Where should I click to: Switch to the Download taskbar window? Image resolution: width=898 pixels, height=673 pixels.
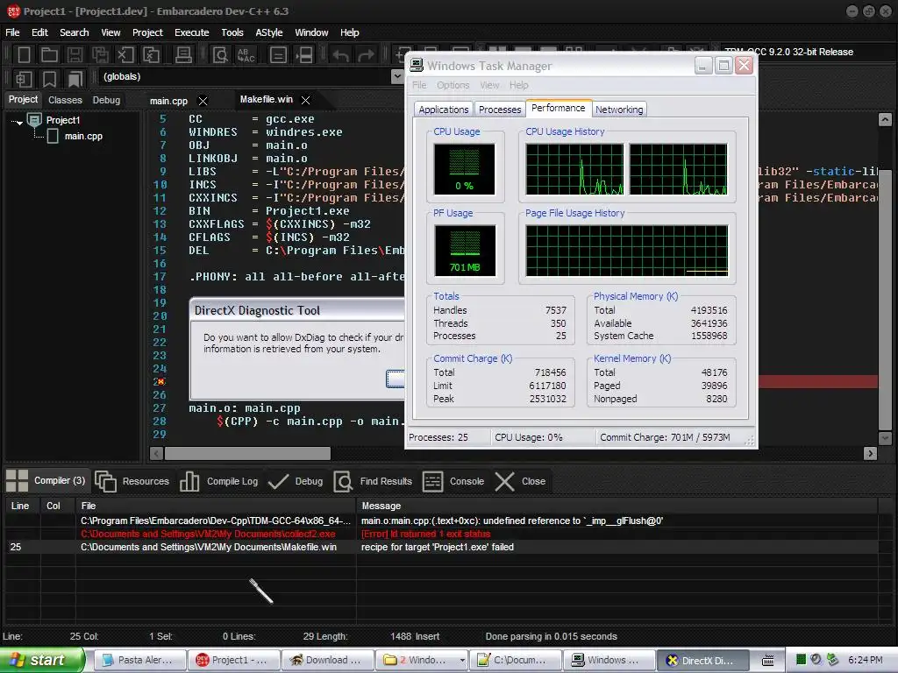tap(328, 661)
